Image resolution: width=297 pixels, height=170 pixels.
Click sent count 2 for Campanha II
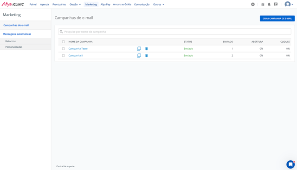(x=232, y=56)
